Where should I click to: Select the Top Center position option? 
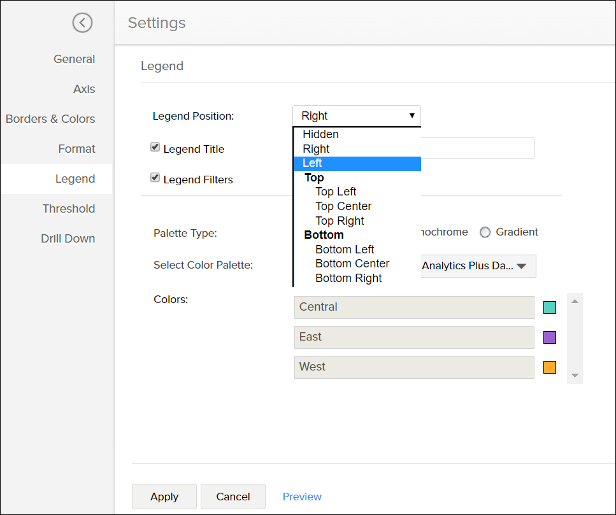click(343, 206)
